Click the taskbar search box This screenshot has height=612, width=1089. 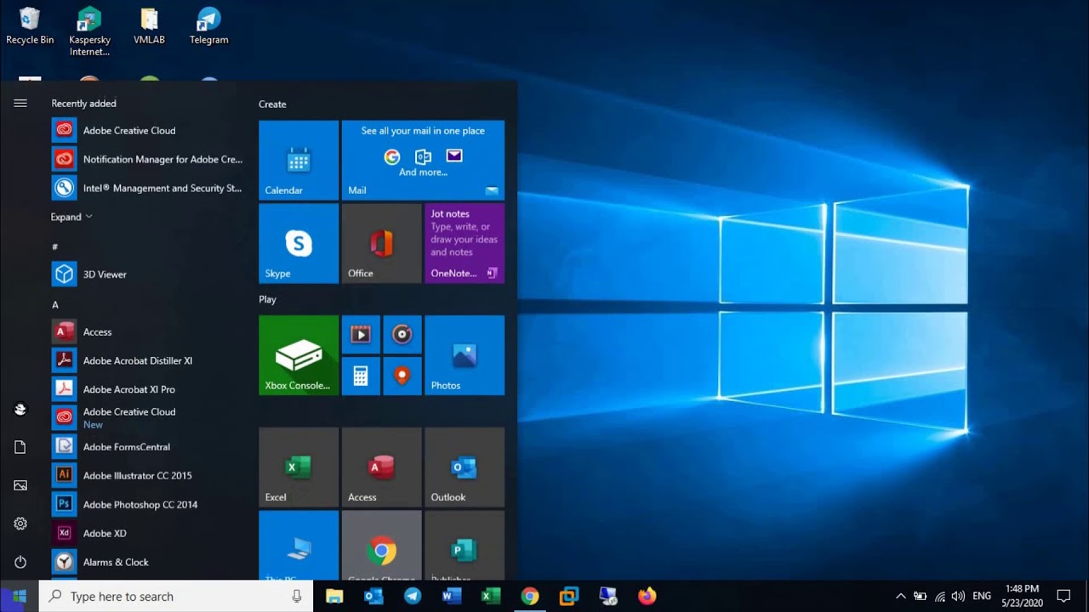click(x=176, y=596)
